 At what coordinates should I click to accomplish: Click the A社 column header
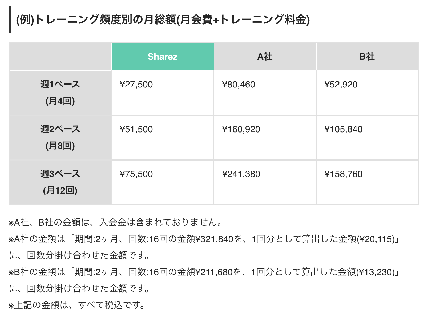265,57
